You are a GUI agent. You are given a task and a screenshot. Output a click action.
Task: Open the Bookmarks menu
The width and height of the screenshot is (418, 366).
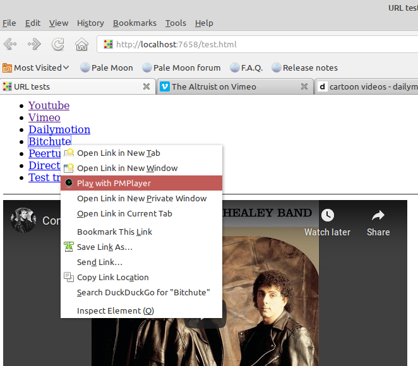click(134, 23)
